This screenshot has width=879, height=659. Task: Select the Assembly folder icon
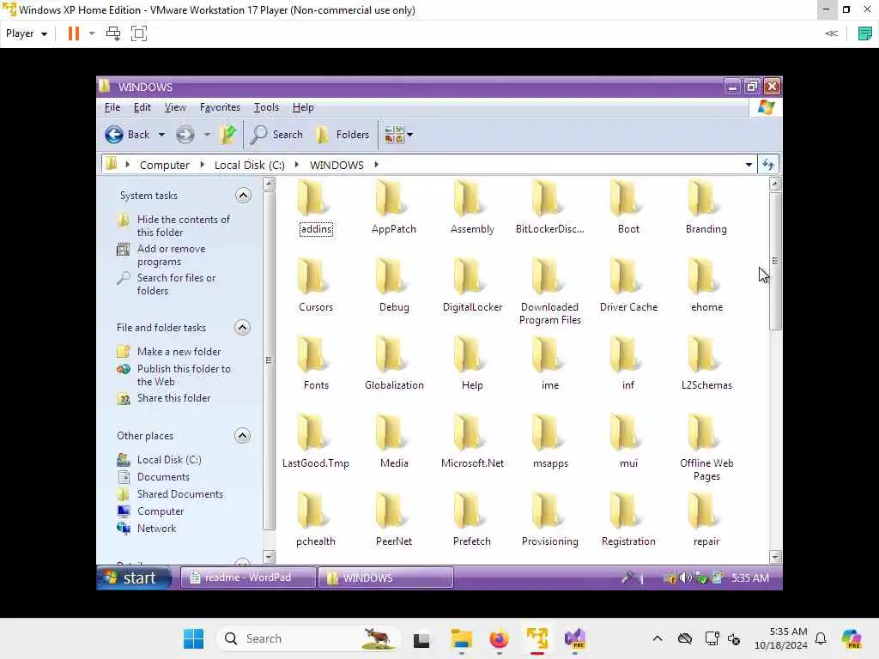tap(469, 198)
